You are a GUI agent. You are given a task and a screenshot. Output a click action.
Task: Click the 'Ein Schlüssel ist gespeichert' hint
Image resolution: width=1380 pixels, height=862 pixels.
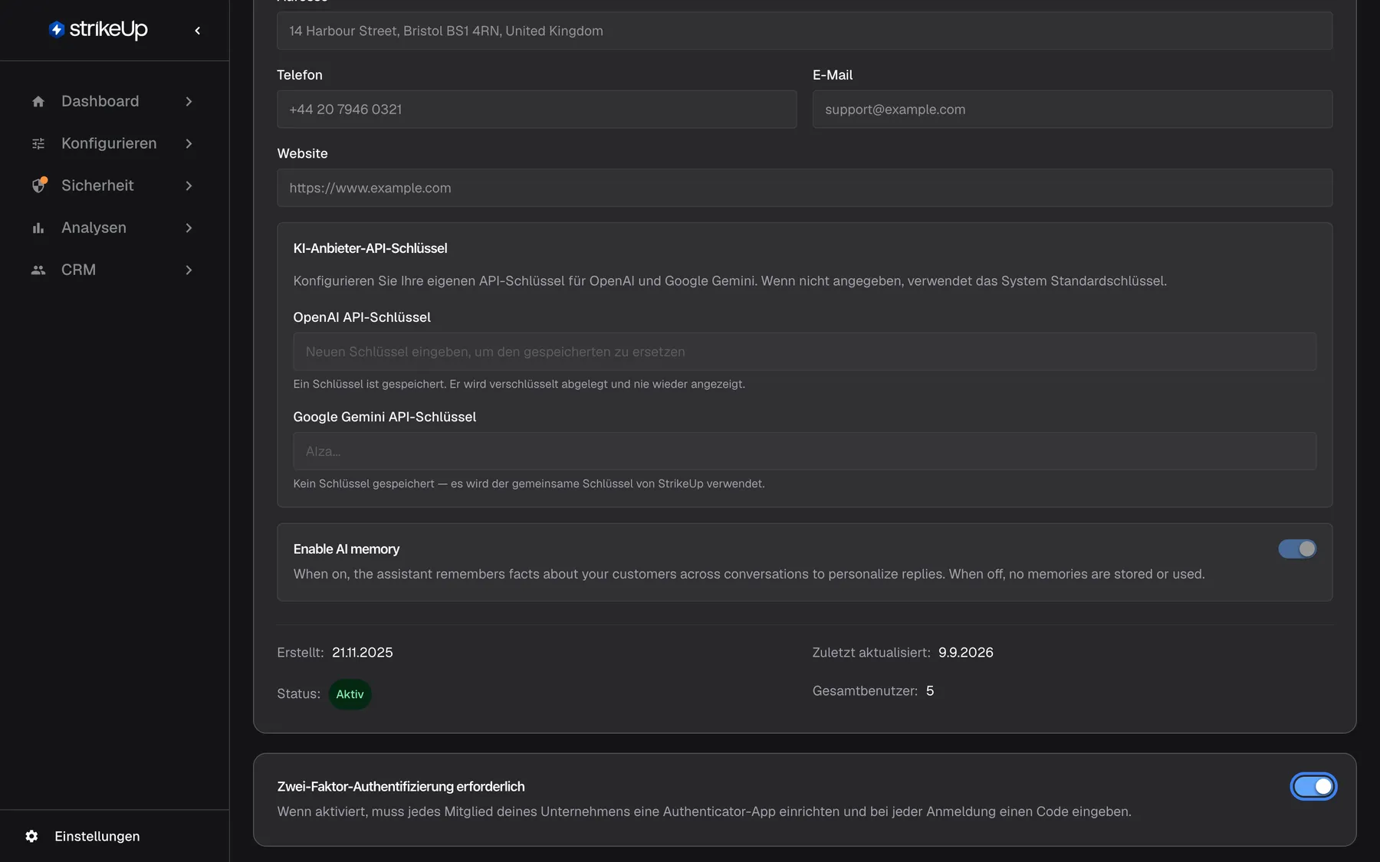point(519,384)
